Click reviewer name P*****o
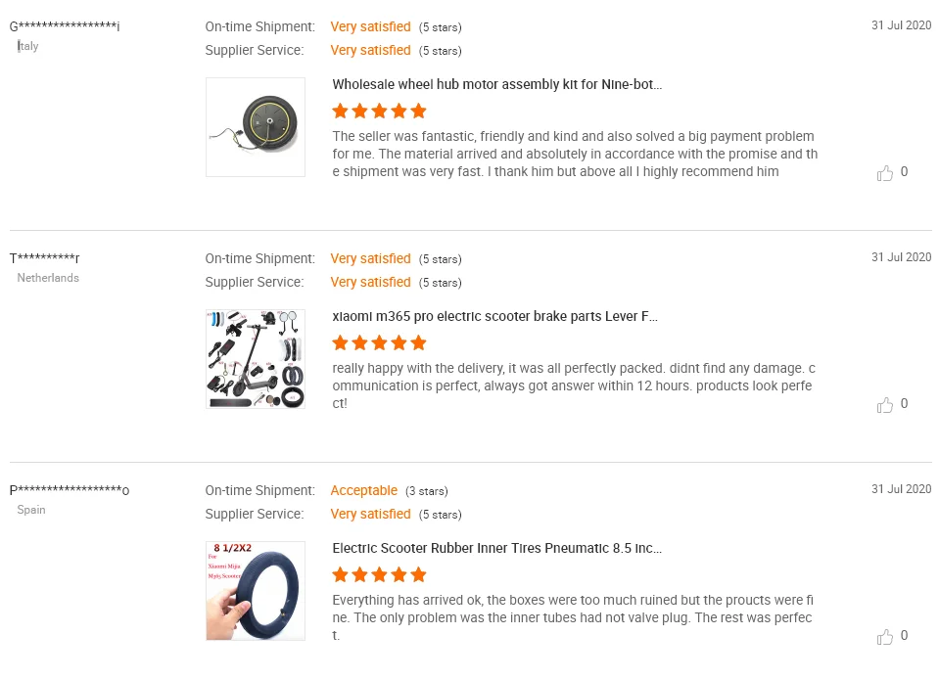This screenshot has height=680, width=939. (x=70, y=490)
